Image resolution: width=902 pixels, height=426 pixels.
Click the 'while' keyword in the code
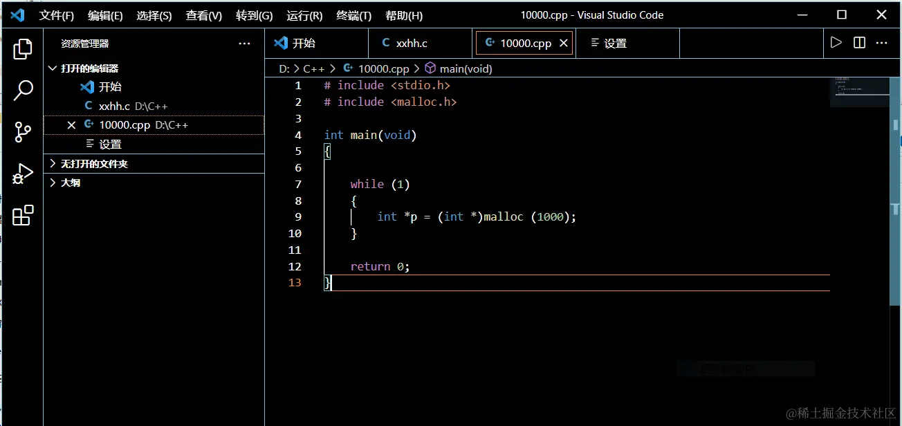367,184
